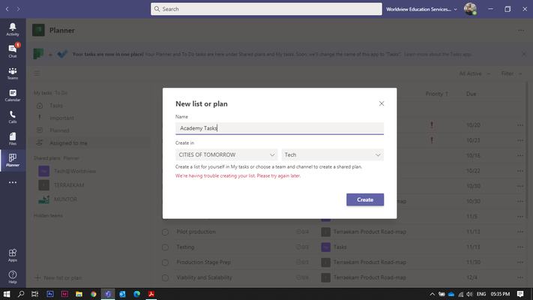The width and height of the screenshot is (533, 300).
Task: Click Tasks plan name in Testing row
Action: pyautogui.click(x=340, y=247)
